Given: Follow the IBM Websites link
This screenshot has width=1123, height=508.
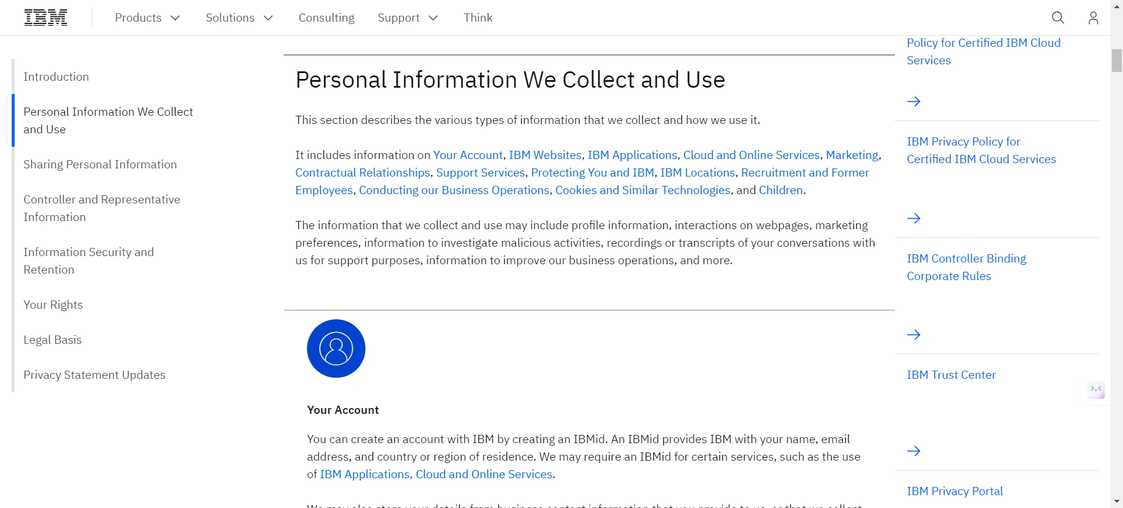Looking at the screenshot, I should pos(545,155).
